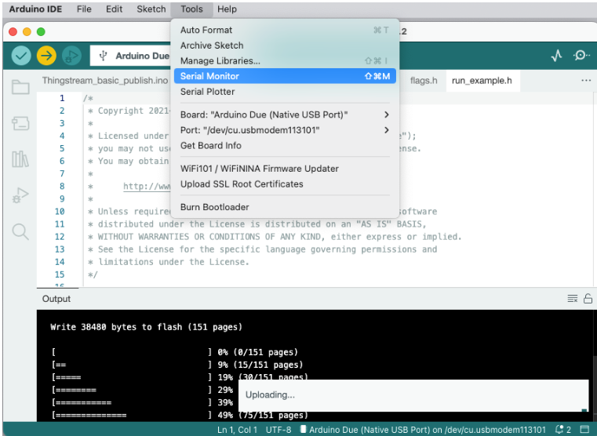This screenshot has width=597, height=436.
Task: Click the USB icon in the board selector
Action: tap(103, 56)
